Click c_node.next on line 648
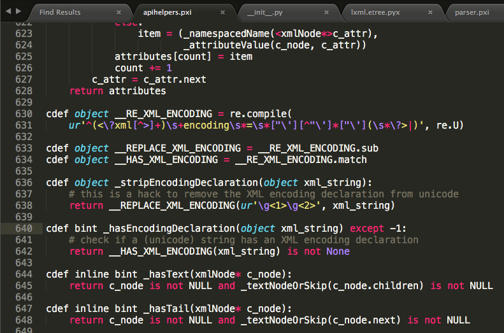This screenshot has width=504, height=333. click(364, 320)
